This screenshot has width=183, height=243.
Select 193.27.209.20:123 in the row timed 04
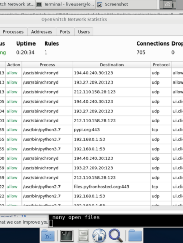pos(93,111)
